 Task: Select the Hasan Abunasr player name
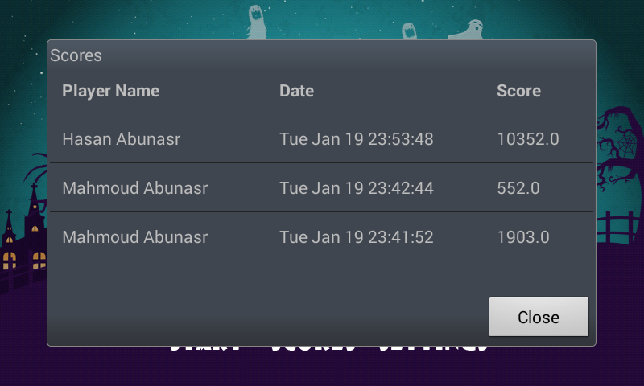click(122, 139)
